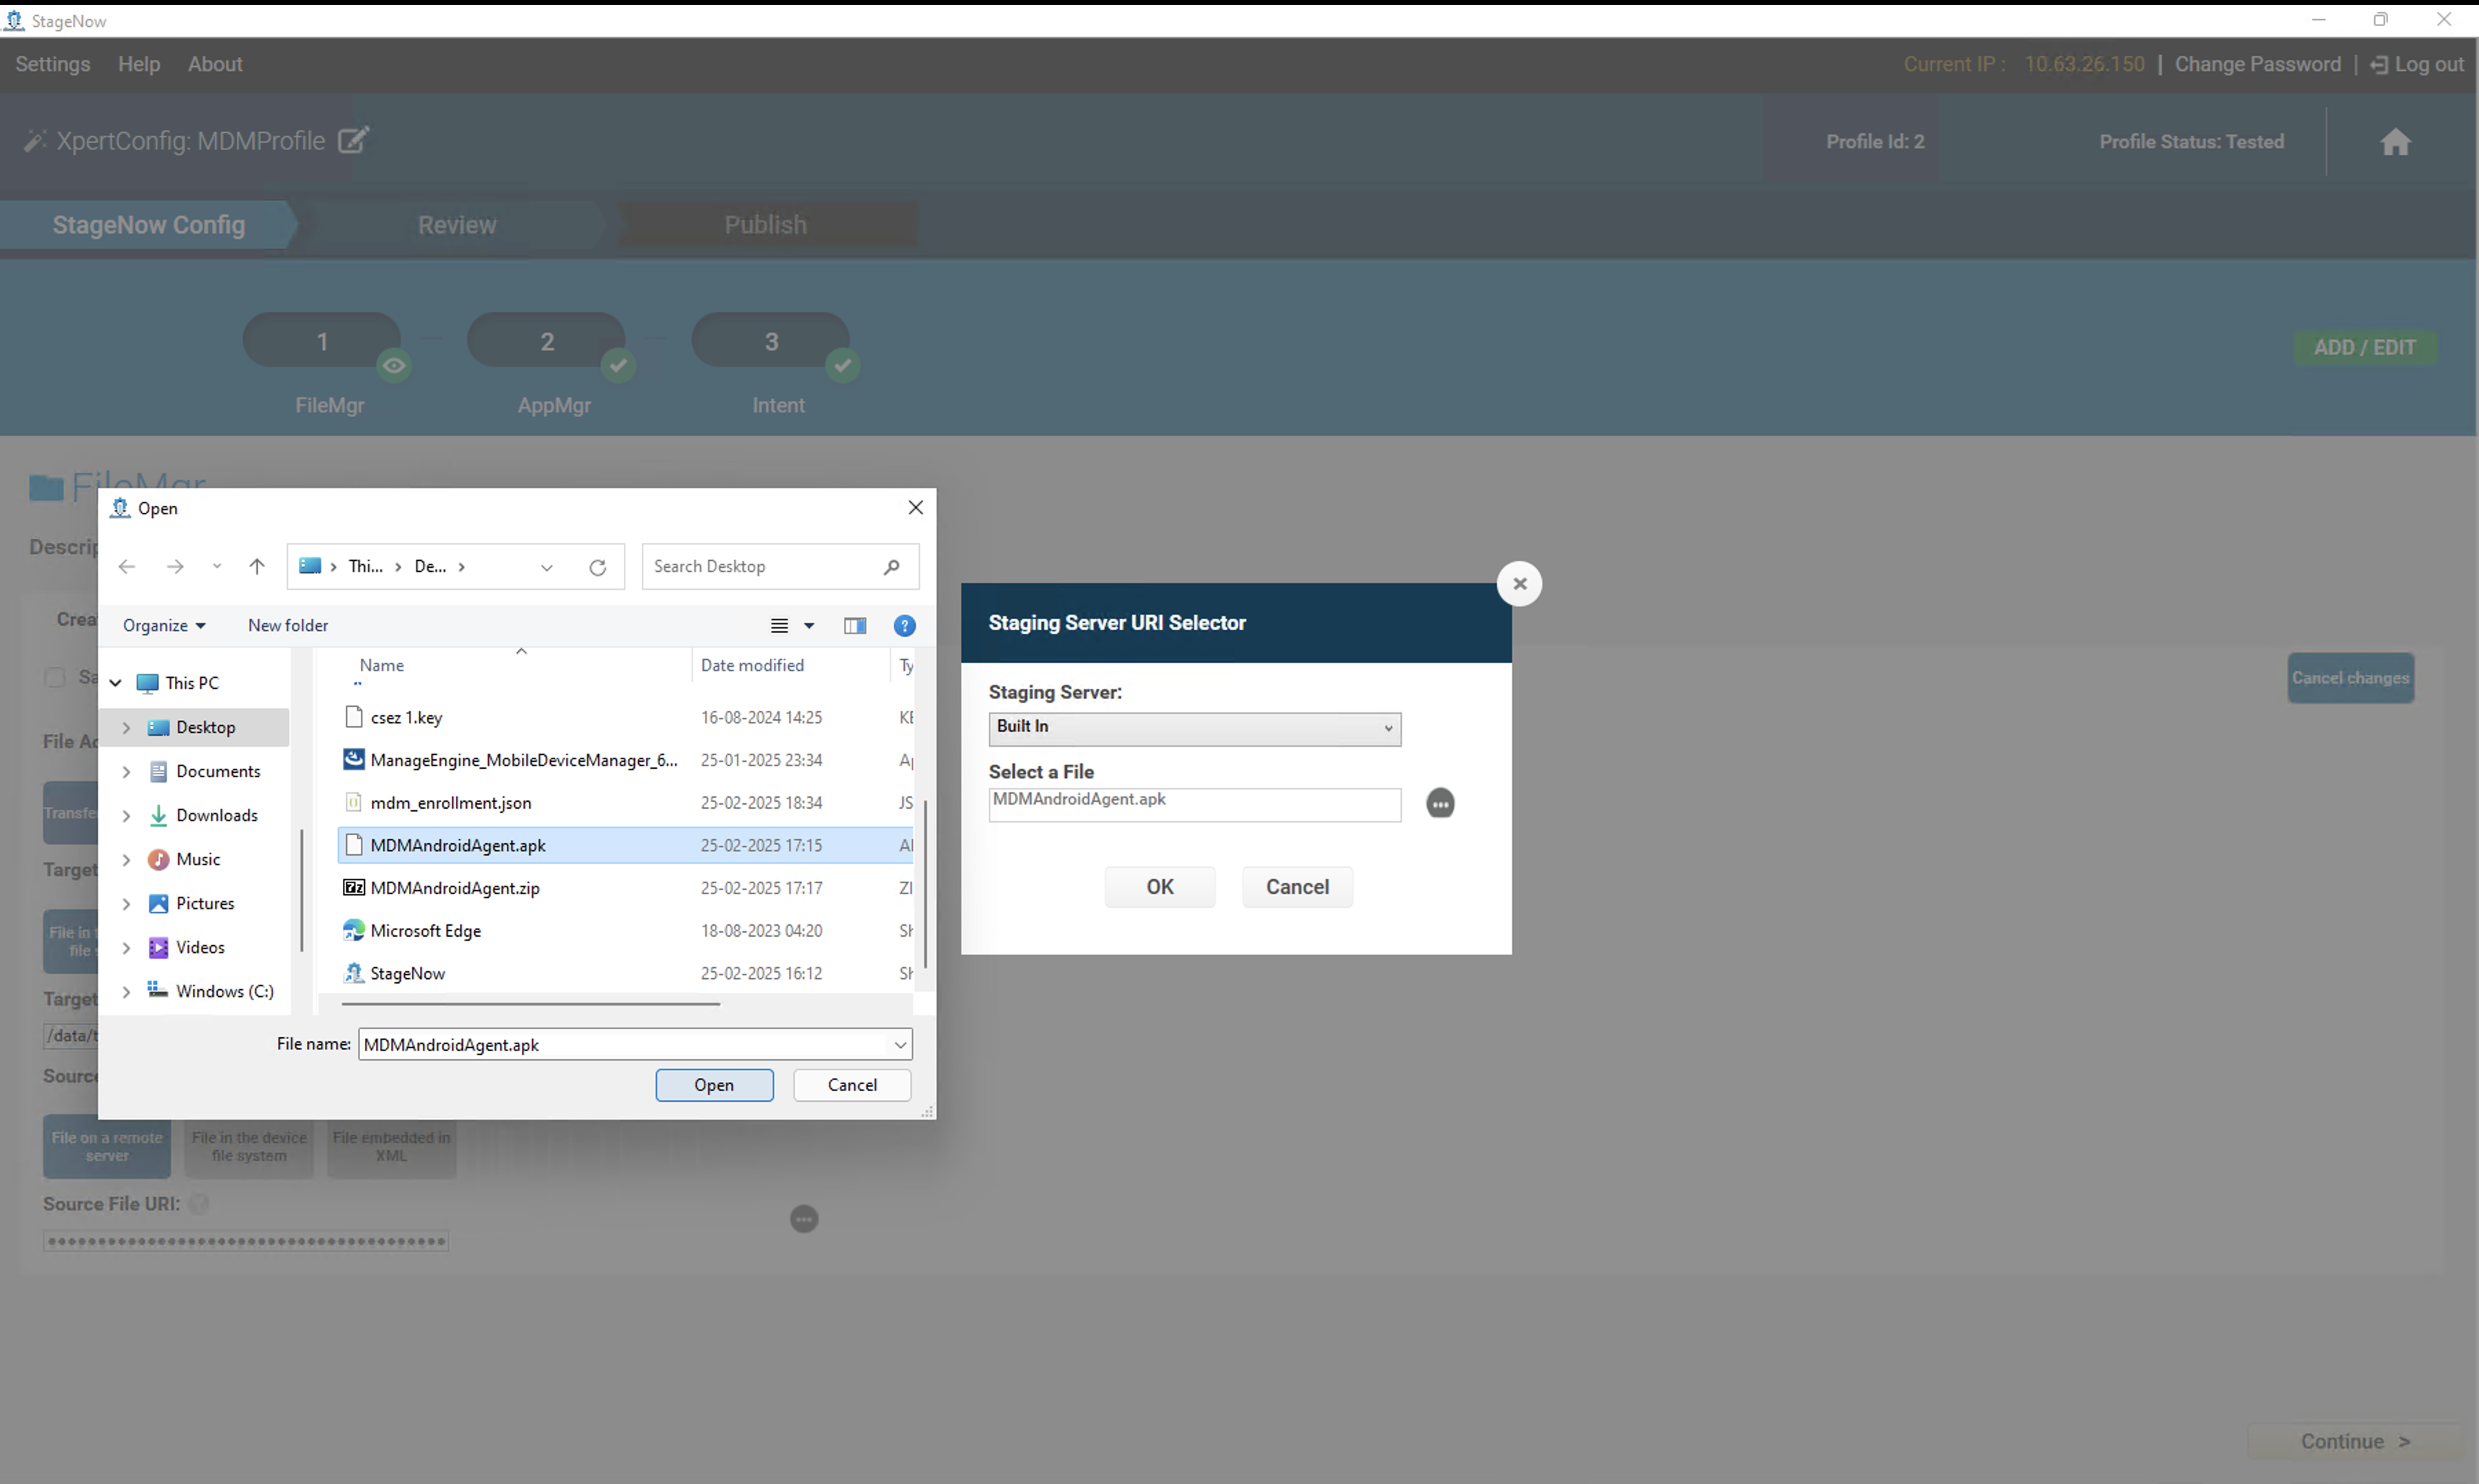Click the blue help question mark icon
Image resolution: width=2479 pixels, height=1484 pixels.
(x=903, y=626)
